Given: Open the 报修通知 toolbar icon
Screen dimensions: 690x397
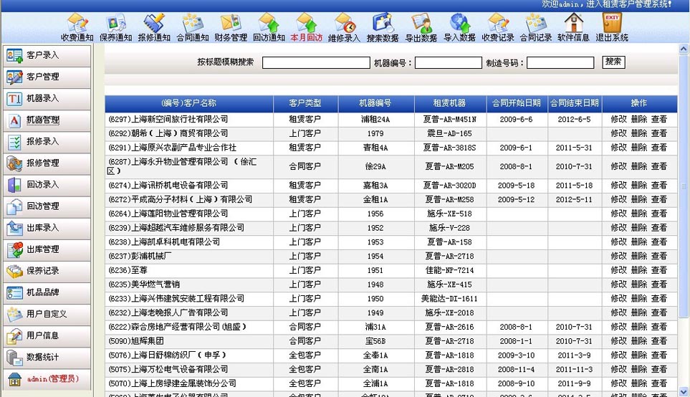Looking at the screenshot, I should pyautogui.click(x=154, y=27).
